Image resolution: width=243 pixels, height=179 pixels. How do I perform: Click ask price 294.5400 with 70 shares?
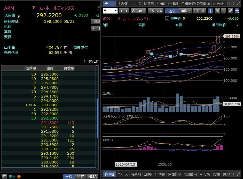[50, 92]
